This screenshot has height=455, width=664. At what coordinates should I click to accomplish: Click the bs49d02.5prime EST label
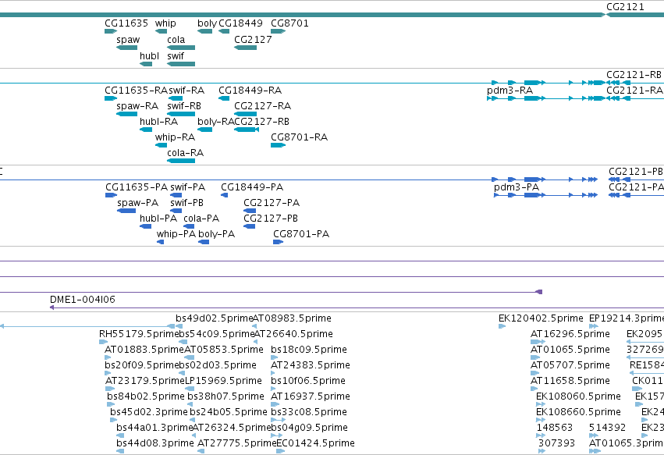click(x=215, y=318)
